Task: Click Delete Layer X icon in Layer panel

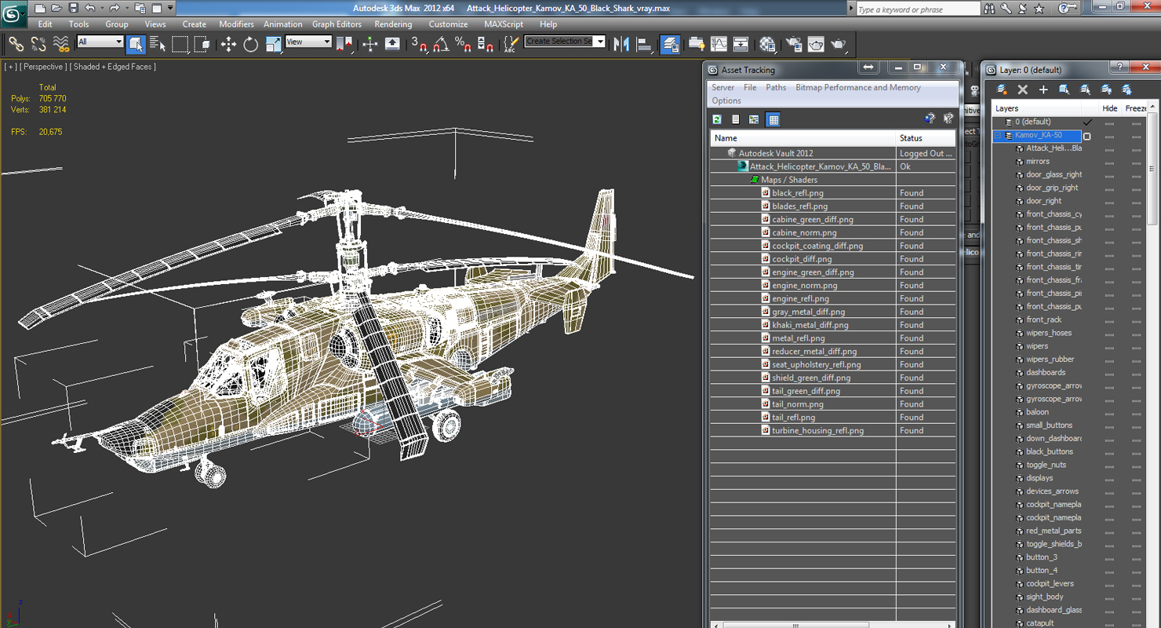Action: click(x=1022, y=89)
